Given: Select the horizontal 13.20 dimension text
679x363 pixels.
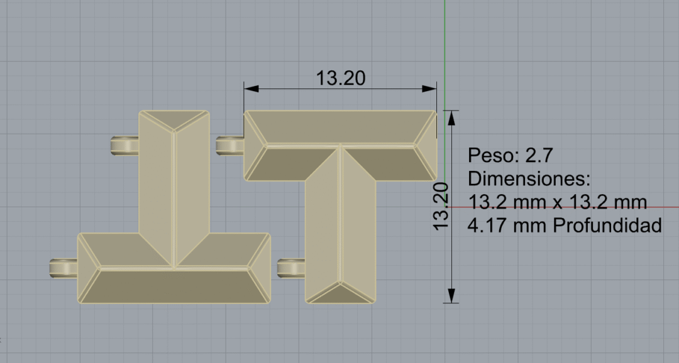Looking at the screenshot, I should [x=340, y=78].
